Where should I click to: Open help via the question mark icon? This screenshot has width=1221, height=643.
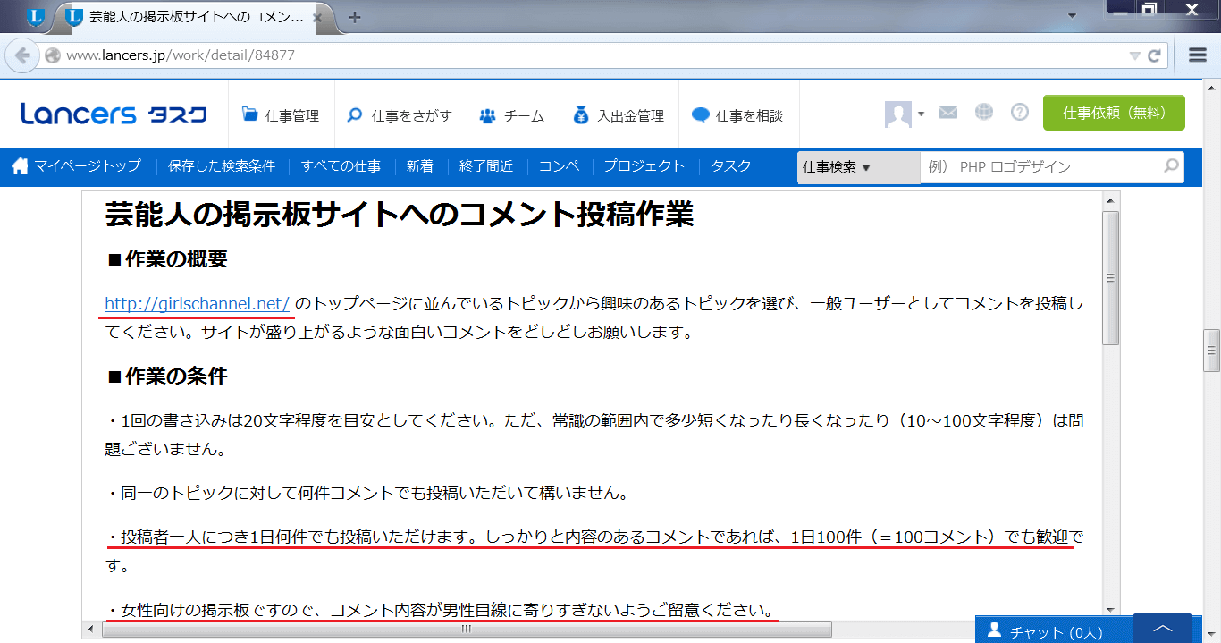click(1019, 112)
